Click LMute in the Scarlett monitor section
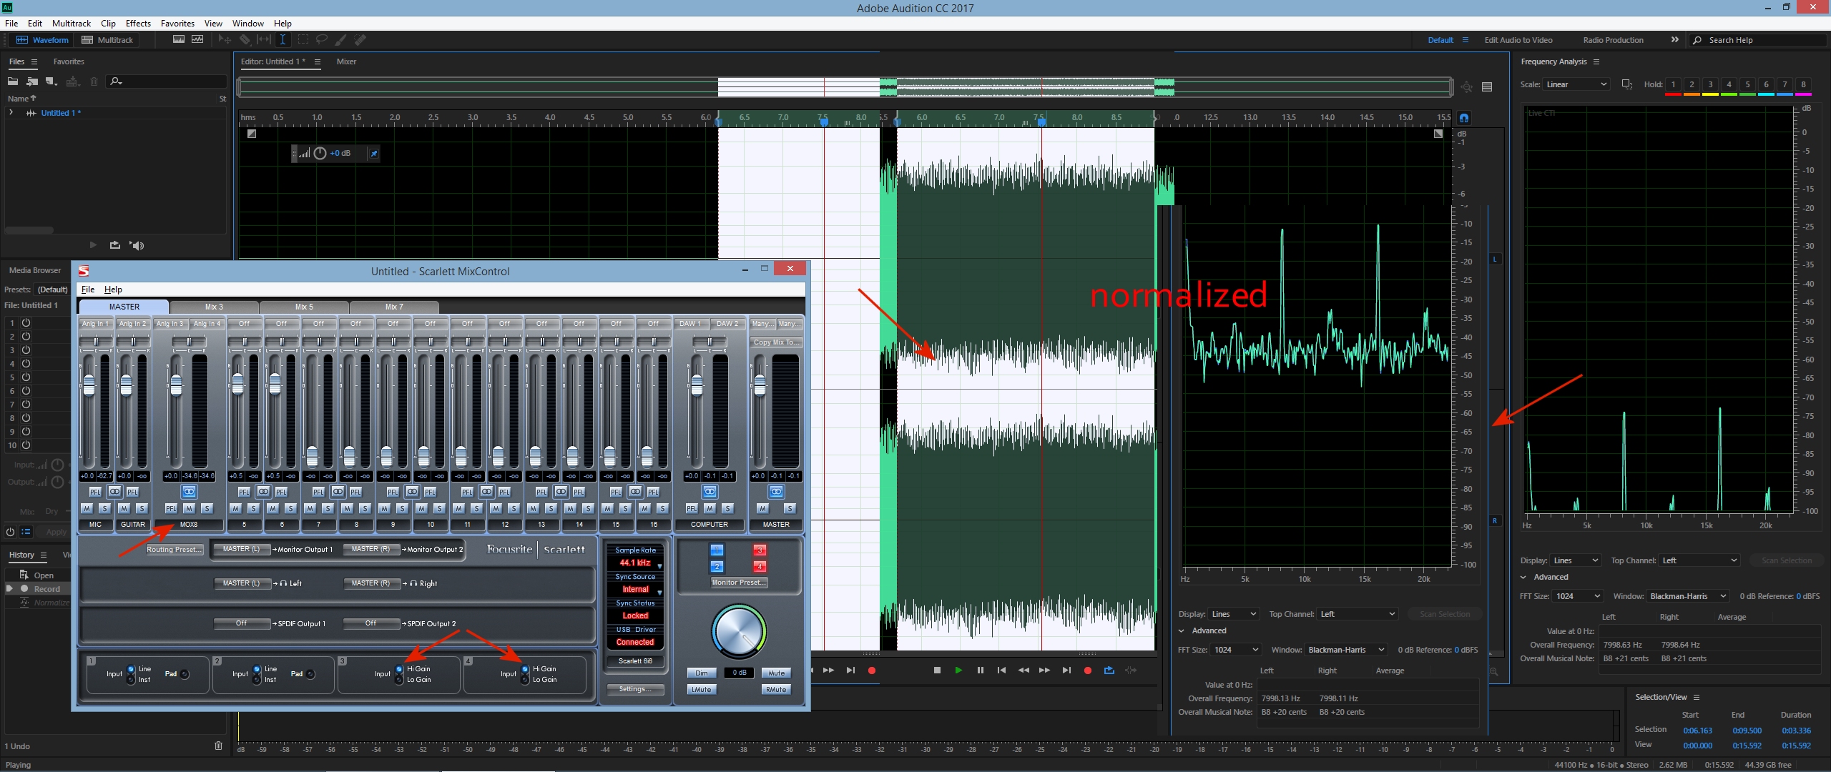 (702, 690)
